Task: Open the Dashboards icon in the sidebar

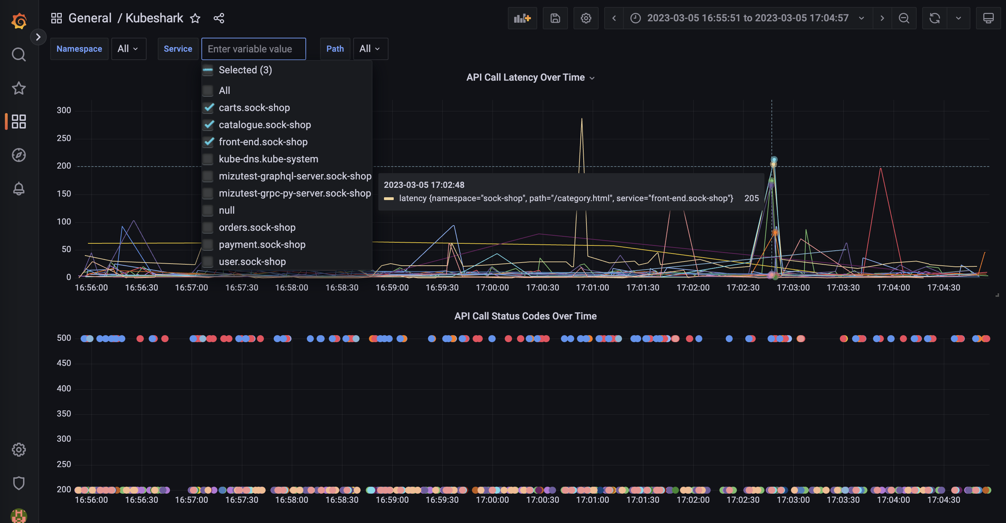Action: pos(19,121)
